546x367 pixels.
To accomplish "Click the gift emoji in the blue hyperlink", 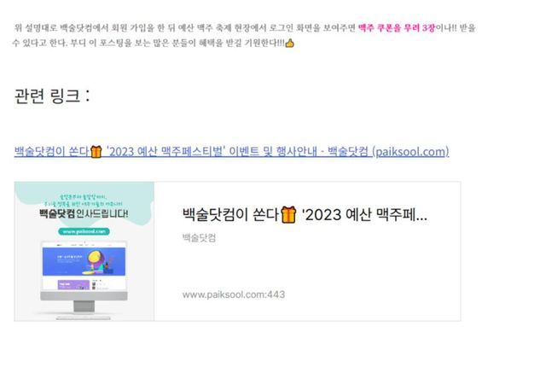I will [x=96, y=152].
